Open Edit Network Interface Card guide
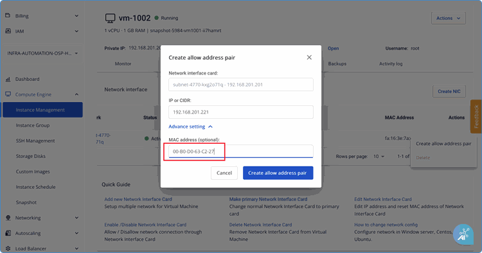The height and width of the screenshot is (253, 482). coord(383,199)
